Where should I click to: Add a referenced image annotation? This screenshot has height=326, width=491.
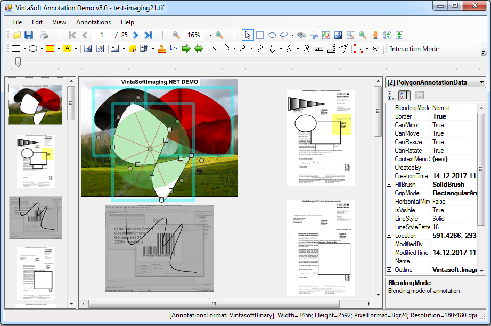click(x=100, y=48)
